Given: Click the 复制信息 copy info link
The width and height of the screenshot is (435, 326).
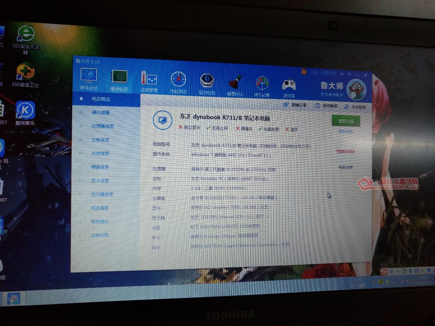Looking at the screenshot, I should click(346, 132).
